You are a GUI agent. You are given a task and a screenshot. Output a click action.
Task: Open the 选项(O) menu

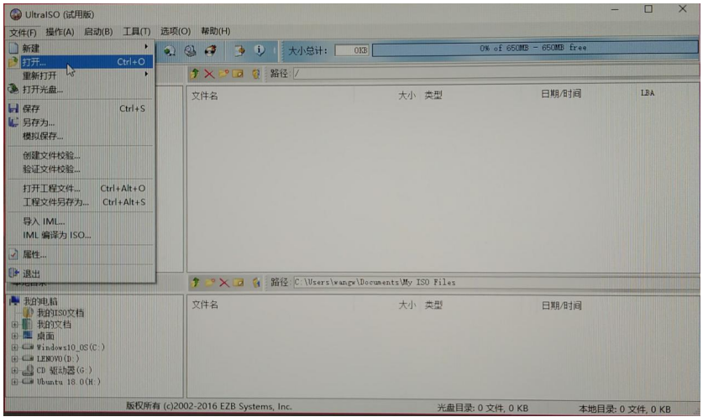pos(176,31)
